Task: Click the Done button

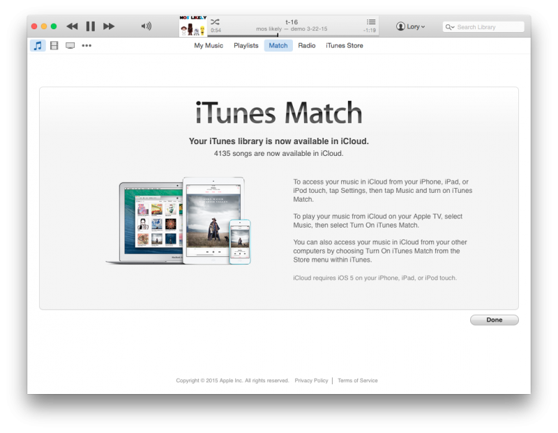Action: 495,320
